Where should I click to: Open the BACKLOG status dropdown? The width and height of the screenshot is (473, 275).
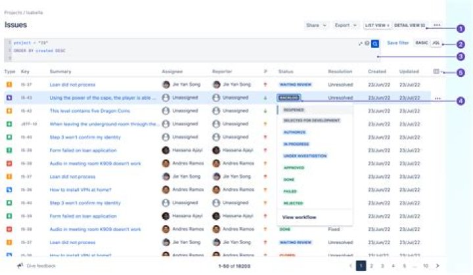tap(289, 98)
